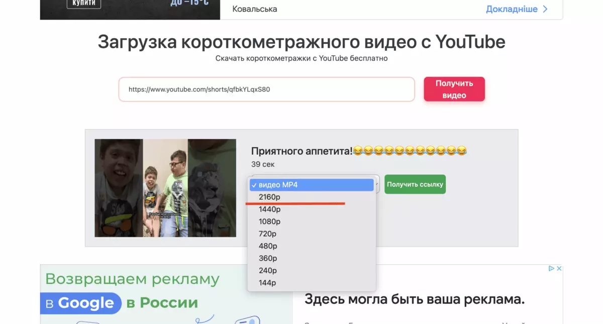Click the Ковальська advertiser name
This screenshot has width=603, height=324.
tap(255, 9)
